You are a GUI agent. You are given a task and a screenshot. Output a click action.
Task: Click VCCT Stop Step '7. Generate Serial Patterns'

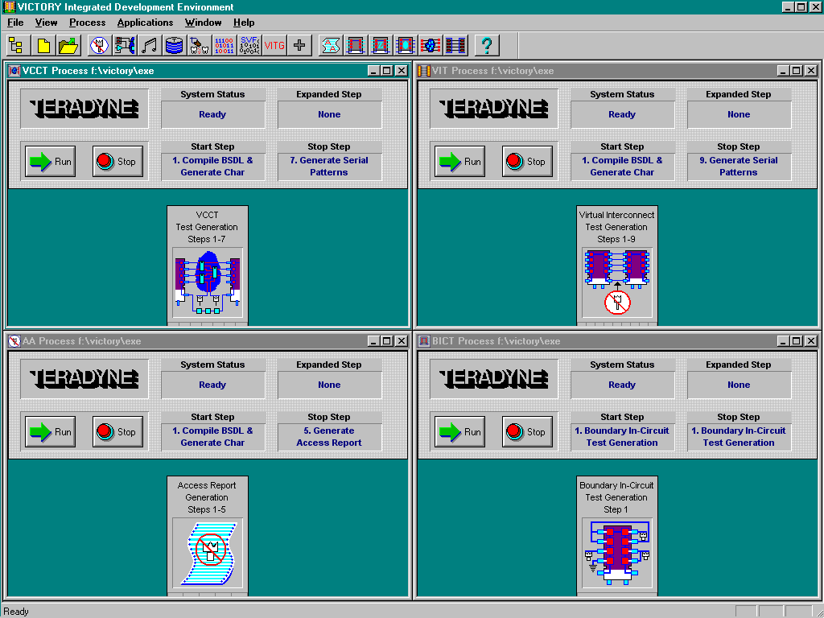[x=329, y=166]
